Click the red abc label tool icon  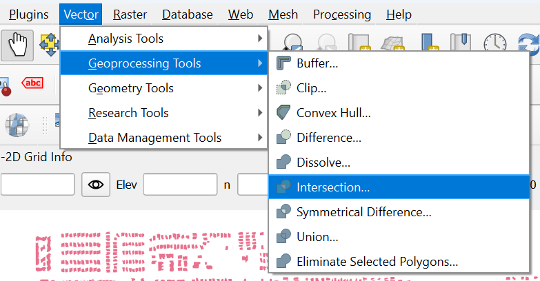point(32,83)
